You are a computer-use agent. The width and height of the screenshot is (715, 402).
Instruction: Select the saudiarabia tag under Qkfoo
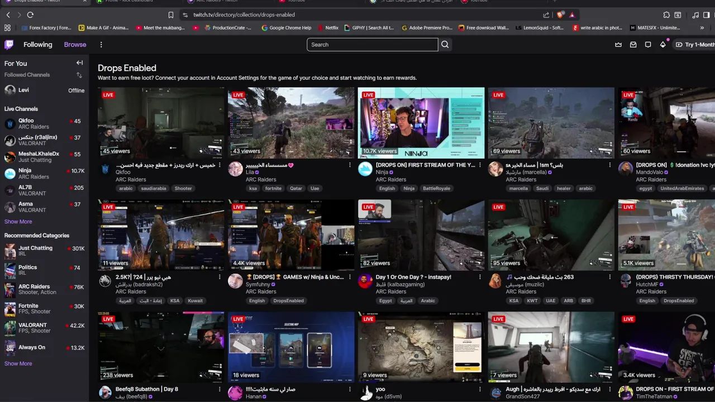click(154, 189)
